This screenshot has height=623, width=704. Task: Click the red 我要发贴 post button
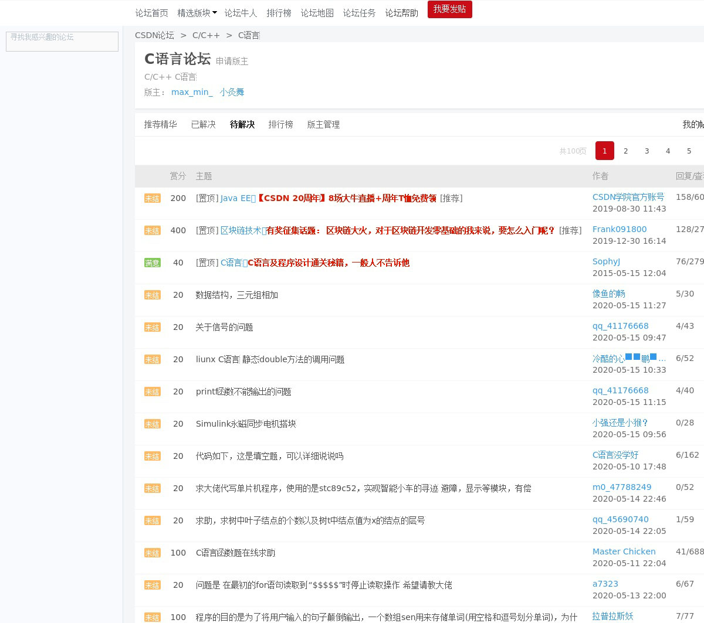click(x=449, y=9)
